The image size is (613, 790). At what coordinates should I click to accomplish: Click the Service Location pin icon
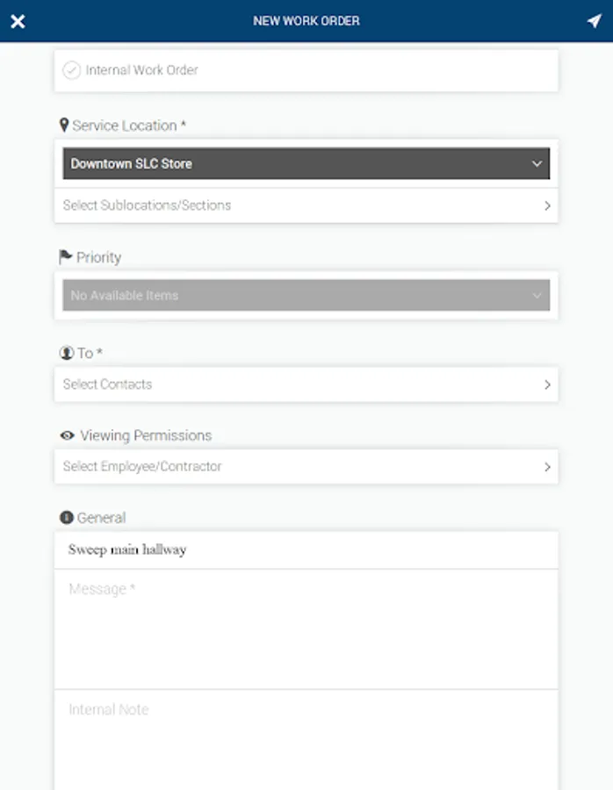click(64, 126)
